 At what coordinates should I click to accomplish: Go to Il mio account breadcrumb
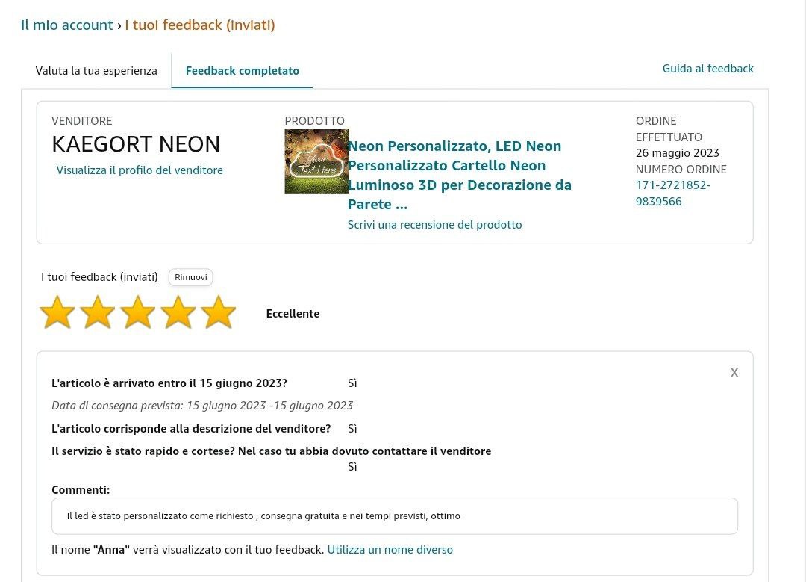pyautogui.click(x=67, y=25)
